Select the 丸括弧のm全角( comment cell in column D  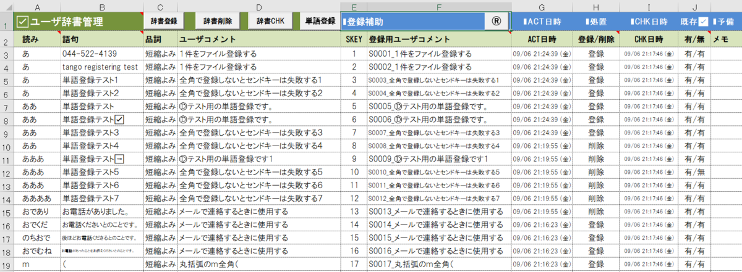[258, 265]
